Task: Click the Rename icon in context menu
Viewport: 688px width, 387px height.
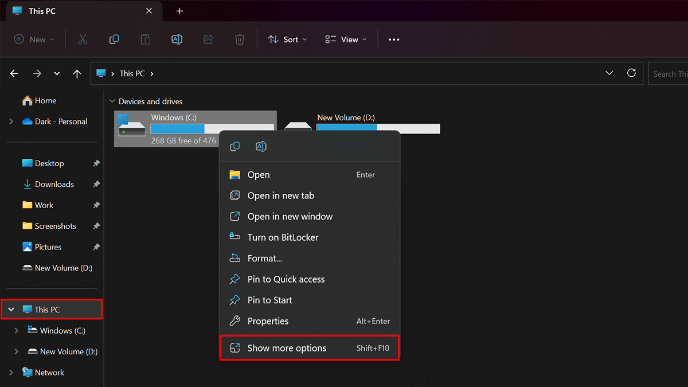Action: coord(261,147)
